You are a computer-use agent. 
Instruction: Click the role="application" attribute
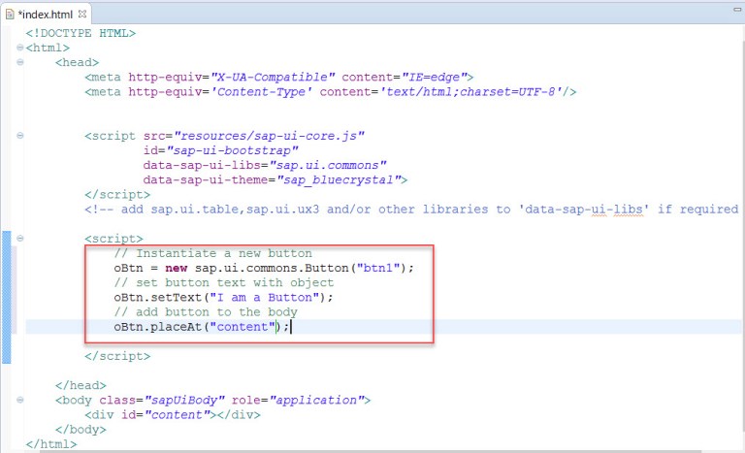[298, 401]
